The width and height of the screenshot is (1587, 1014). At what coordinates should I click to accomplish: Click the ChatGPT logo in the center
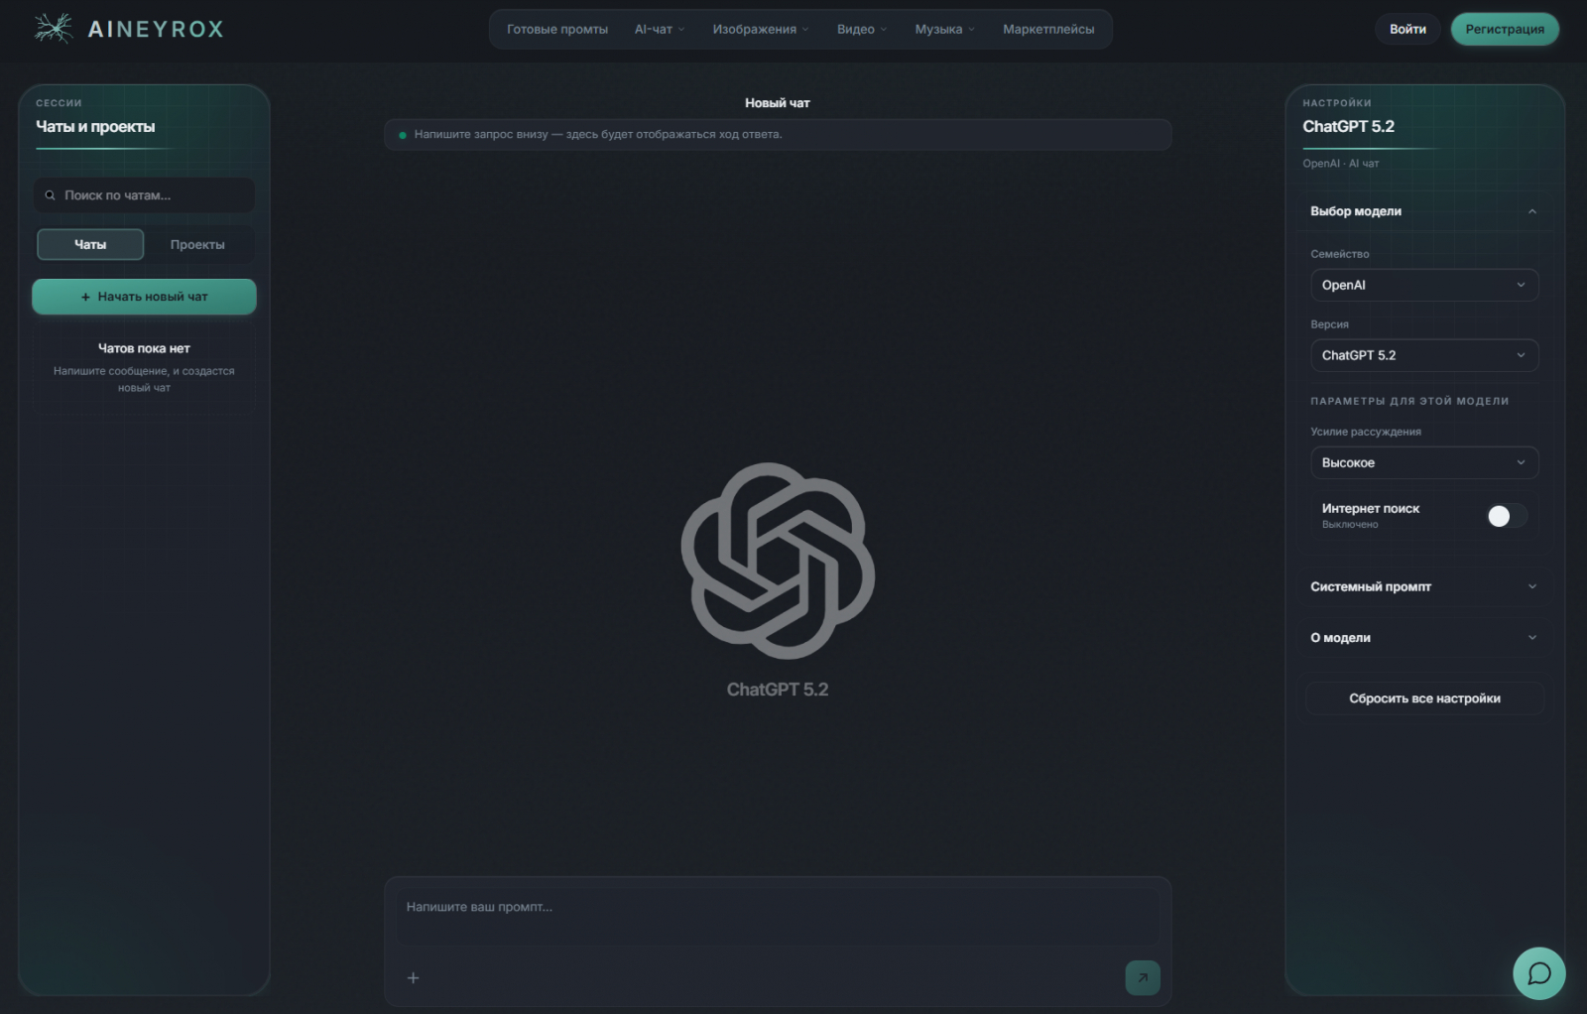click(778, 561)
